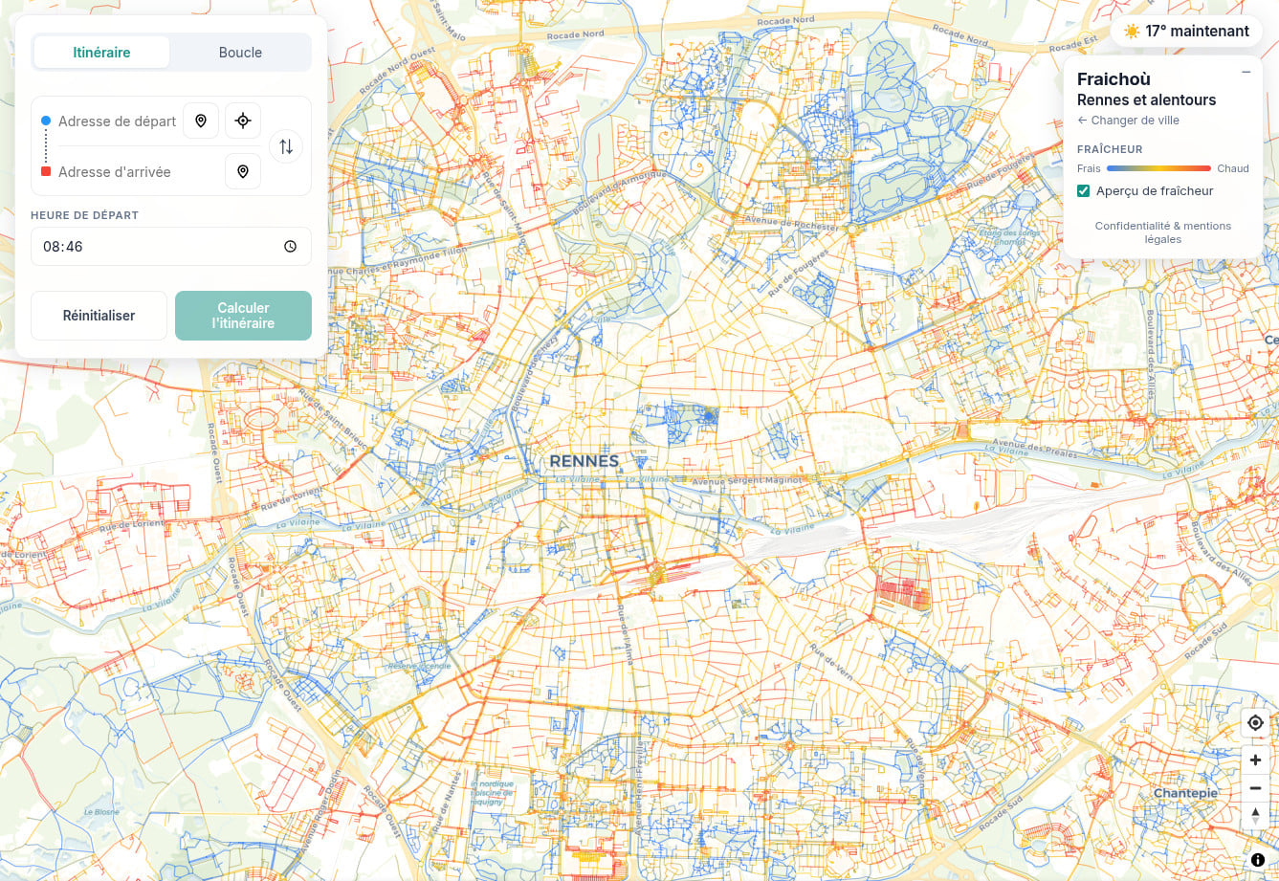Focus the Adresse d'arrivée field
The height and width of the screenshot is (881, 1279).
click(x=138, y=172)
